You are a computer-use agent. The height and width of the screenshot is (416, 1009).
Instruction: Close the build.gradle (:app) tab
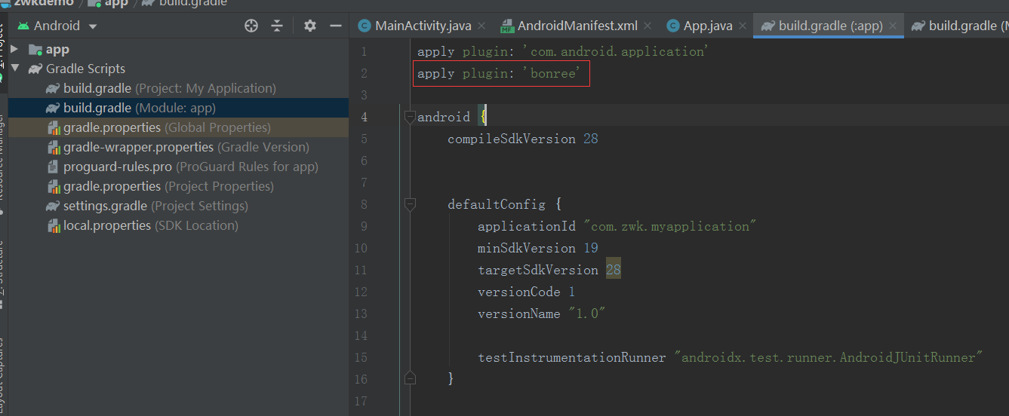click(x=894, y=26)
